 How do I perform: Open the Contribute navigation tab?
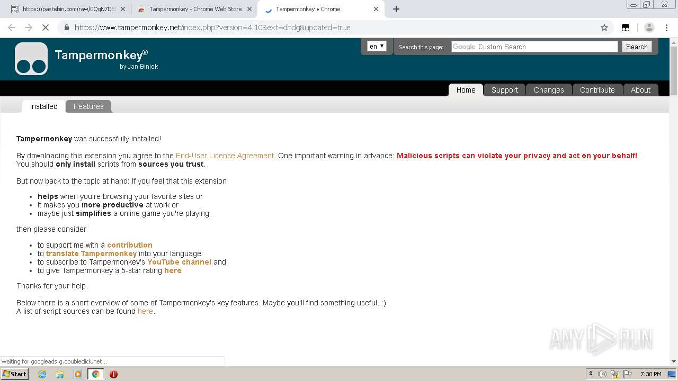pos(597,90)
